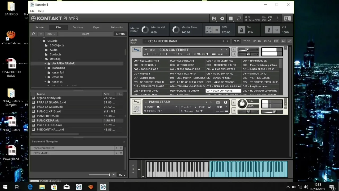Click the master transport play button
The image size is (339, 191).
[211, 32]
